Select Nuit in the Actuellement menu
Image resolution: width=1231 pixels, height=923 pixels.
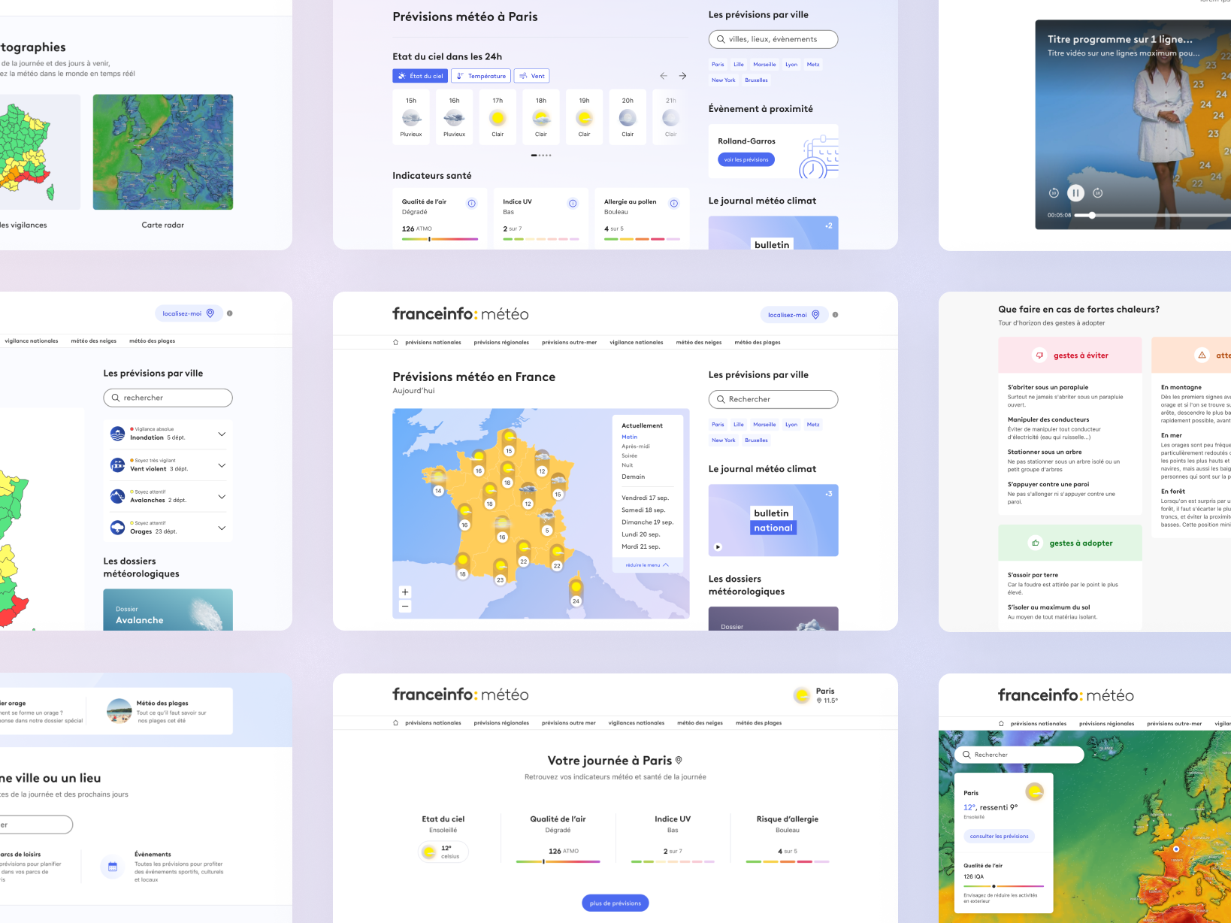(628, 465)
